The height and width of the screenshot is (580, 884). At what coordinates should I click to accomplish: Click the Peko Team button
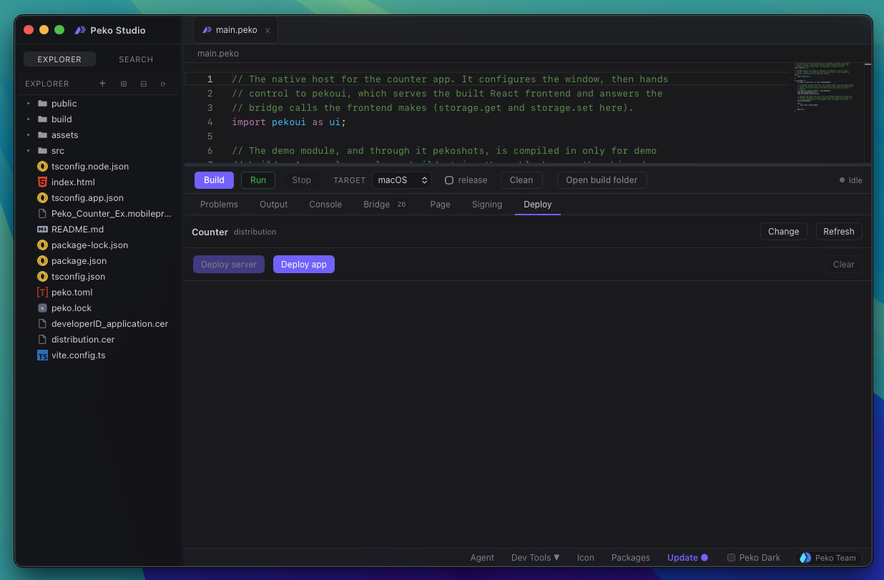tap(829, 558)
